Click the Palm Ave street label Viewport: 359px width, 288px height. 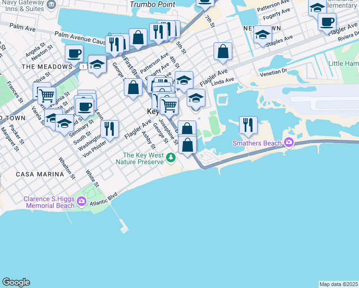pyautogui.click(x=23, y=27)
